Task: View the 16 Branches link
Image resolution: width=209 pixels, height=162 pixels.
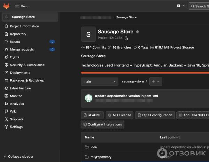Action: (x=120, y=47)
